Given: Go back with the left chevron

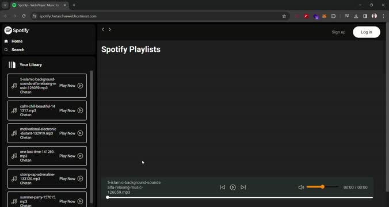Looking at the screenshot, I should click(x=103, y=29).
